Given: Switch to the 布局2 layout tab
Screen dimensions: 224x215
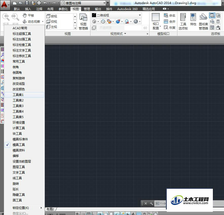Looking at the screenshot, I should coord(50,209).
